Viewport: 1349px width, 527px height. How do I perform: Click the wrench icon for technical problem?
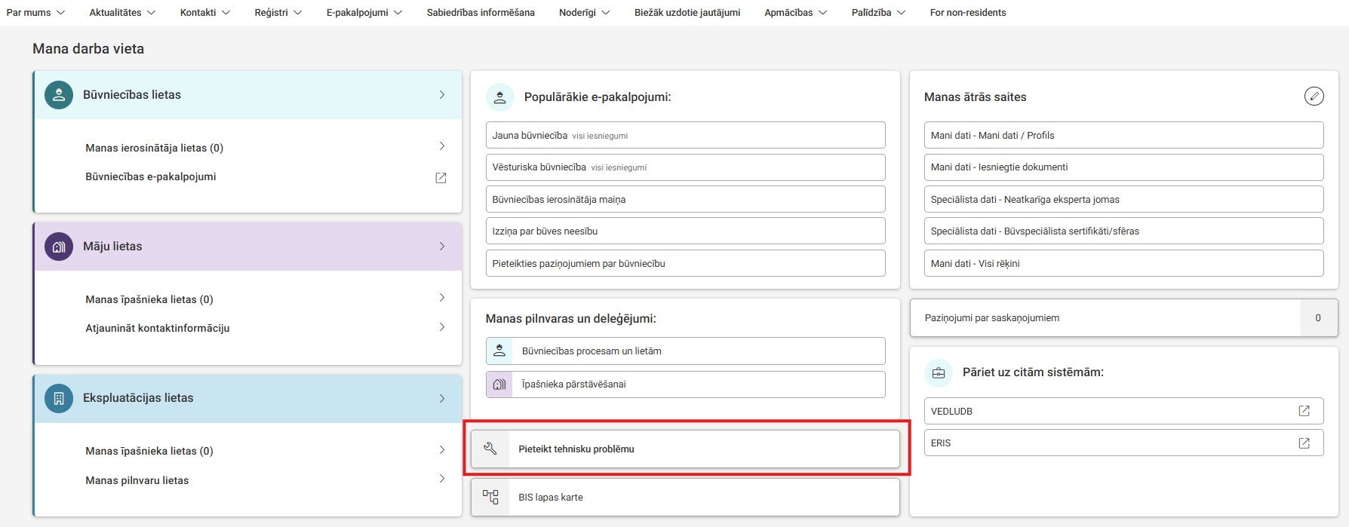[490, 449]
